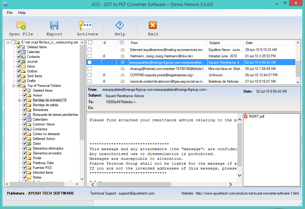Image resolution: width=305 pixels, height=209 pixels.
Task: Expand the Bandeja de entrada(13) folder
Action: pos(20,100)
